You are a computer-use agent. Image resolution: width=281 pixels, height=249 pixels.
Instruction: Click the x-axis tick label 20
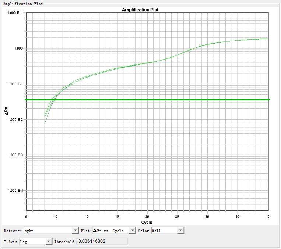tap(147, 216)
